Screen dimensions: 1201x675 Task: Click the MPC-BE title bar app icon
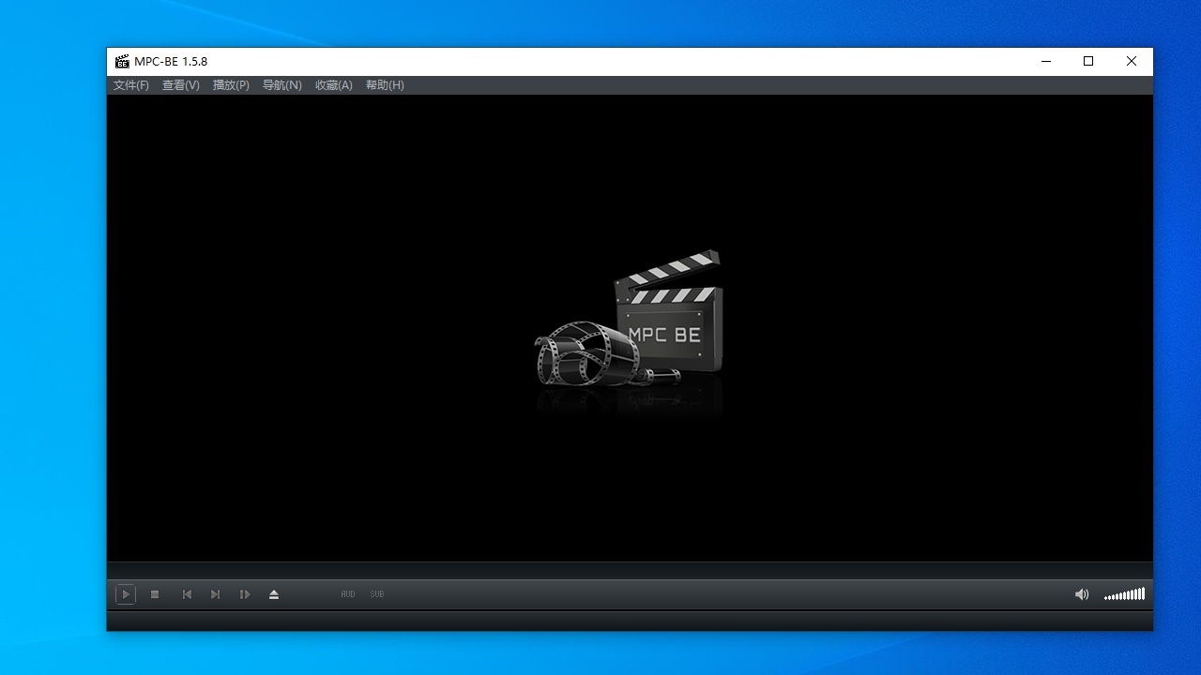pyautogui.click(x=122, y=62)
